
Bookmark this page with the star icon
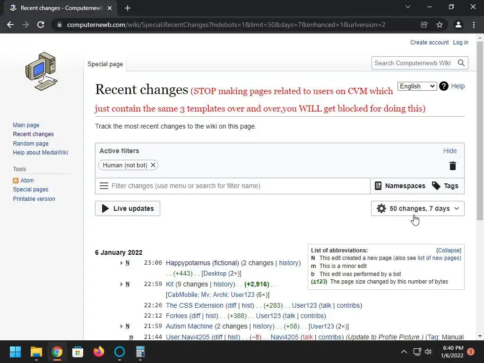click(x=440, y=25)
